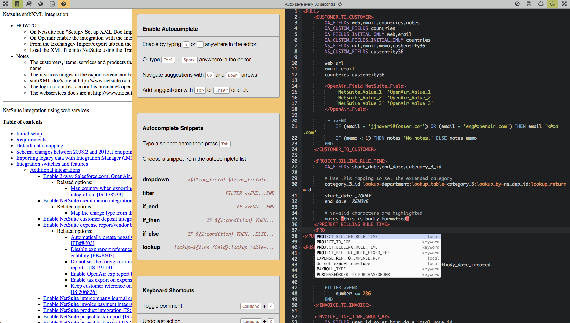Click the if_else snippet row
Image resolution: width=570 pixels, height=323 pixels.
coord(208,234)
